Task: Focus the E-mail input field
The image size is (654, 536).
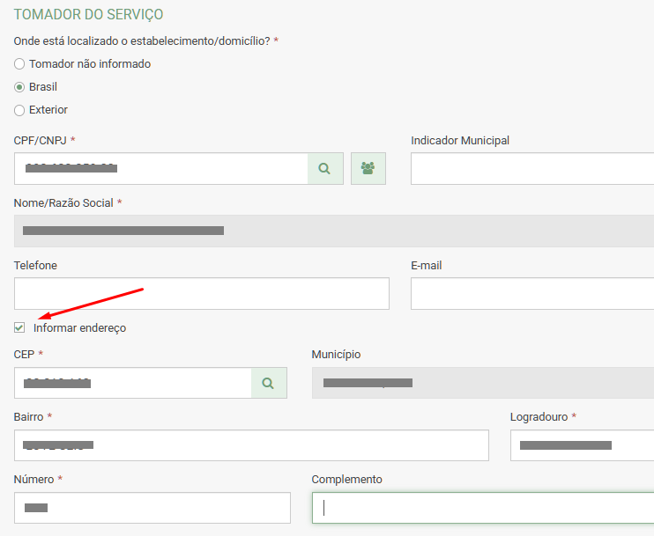Action: click(x=532, y=294)
